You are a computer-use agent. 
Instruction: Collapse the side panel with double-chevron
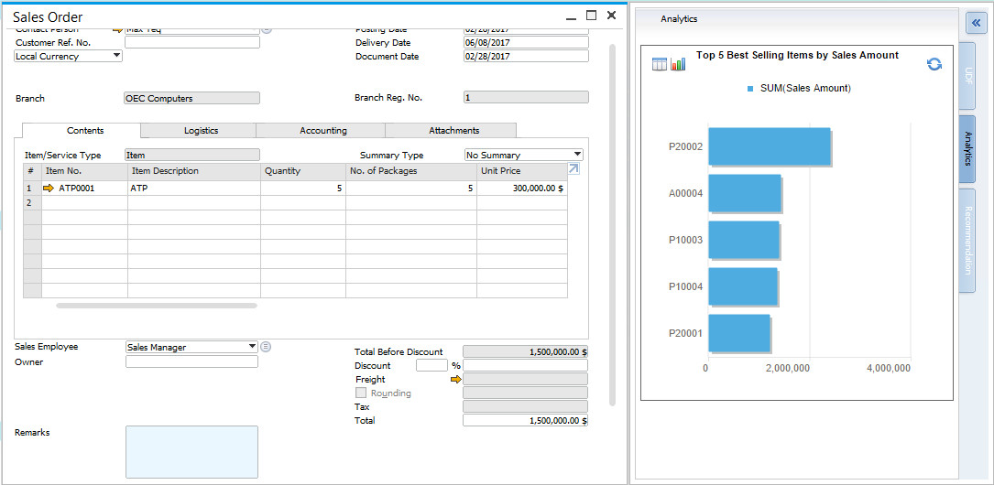pyautogui.click(x=977, y=24)
